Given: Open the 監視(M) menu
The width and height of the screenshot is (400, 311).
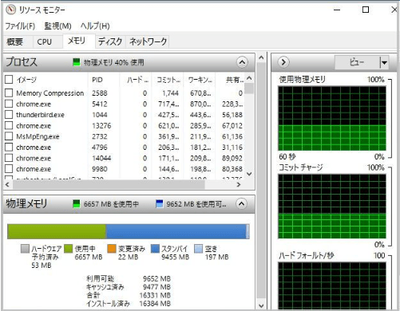Looking at the screenshot, I should (x=57, y=26).
